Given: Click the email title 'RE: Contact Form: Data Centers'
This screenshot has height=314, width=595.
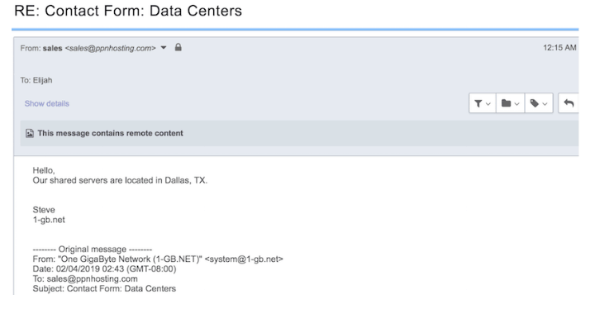Looking at the screenshot, I should (128, 11).
